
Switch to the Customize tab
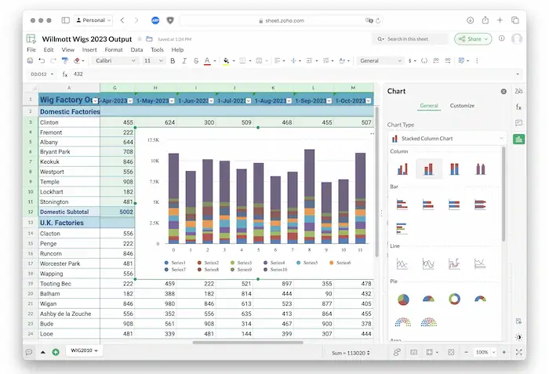coord(462,105)
